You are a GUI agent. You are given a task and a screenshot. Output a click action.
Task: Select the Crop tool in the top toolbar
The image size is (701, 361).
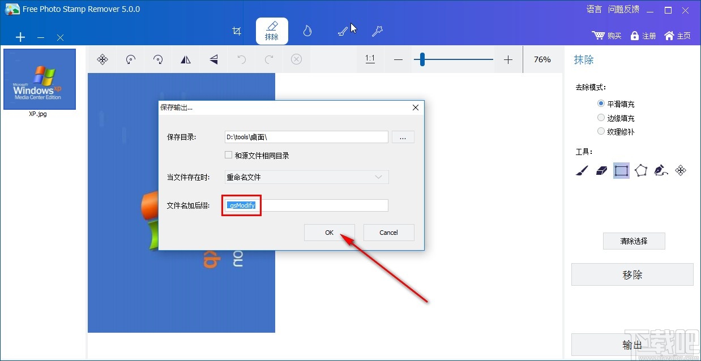pyautogui.click(x=237, y=31)
